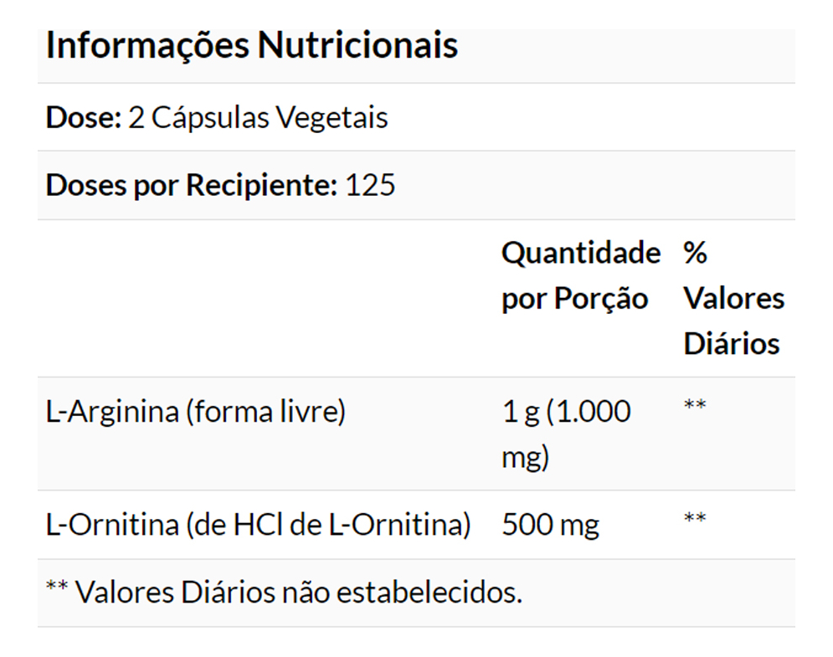Click the "(forma livre)" parenthetical text
Viewport: 833px width, 657px height.
(264, 412)
